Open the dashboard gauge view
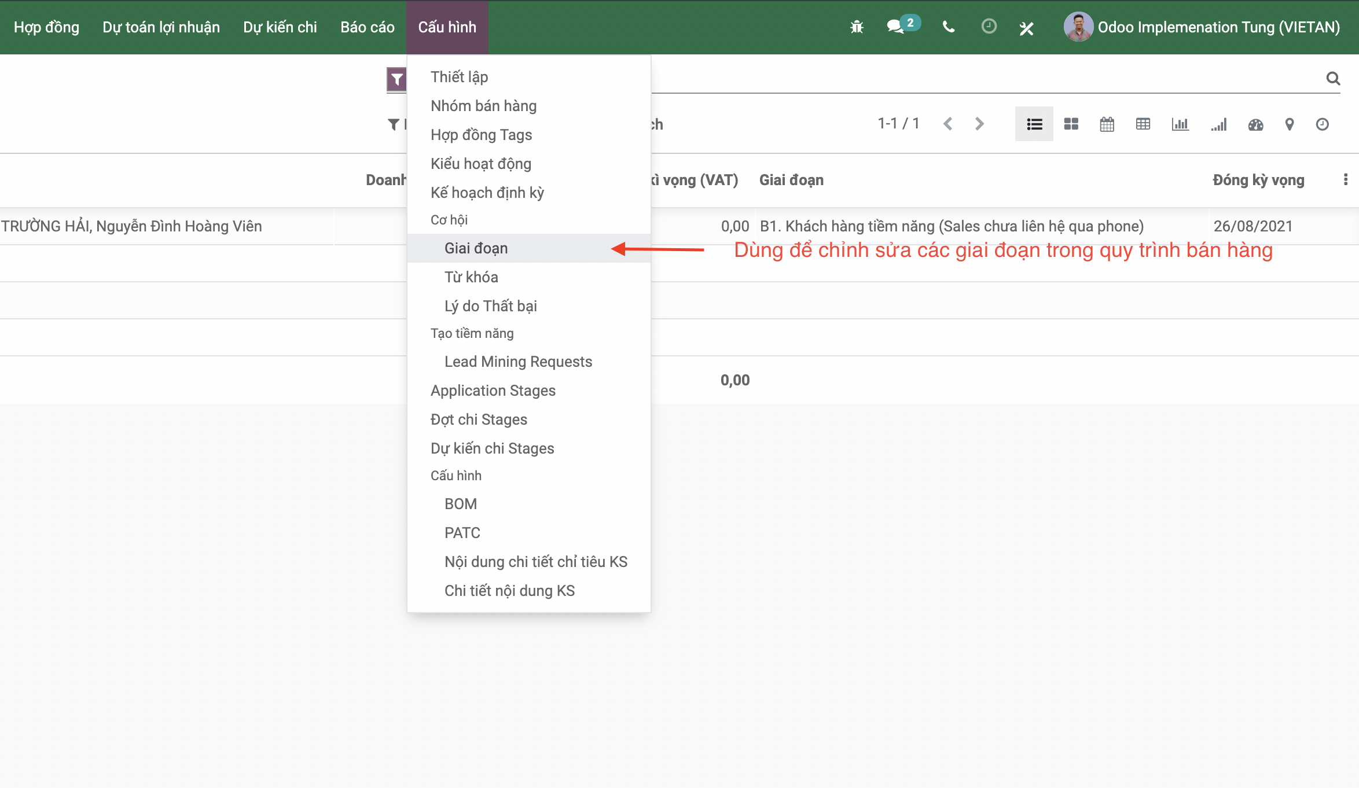Viewport: 1359px width, 788px height. coord(1255,124)
